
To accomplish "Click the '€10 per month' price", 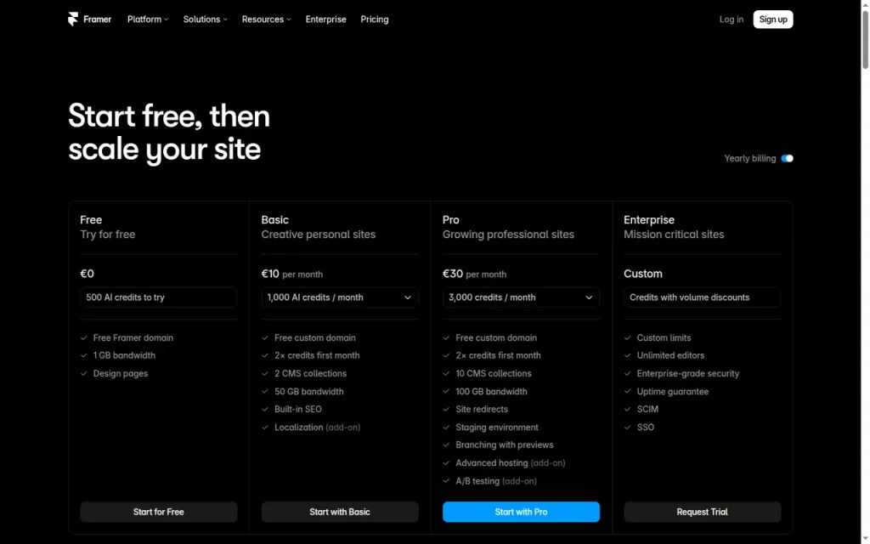I will (x=292, y=274).
